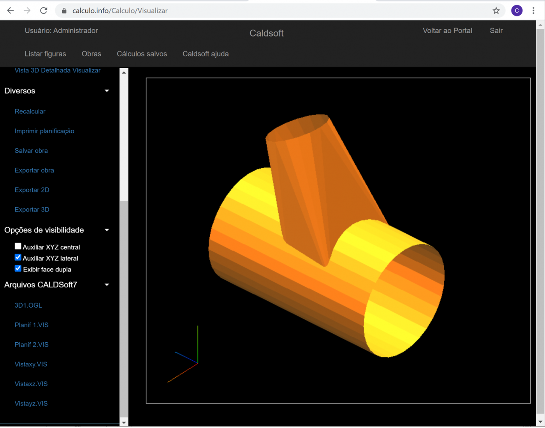Reload the page with the refresh icon
545x428 pixels.
tap(44, 11)
